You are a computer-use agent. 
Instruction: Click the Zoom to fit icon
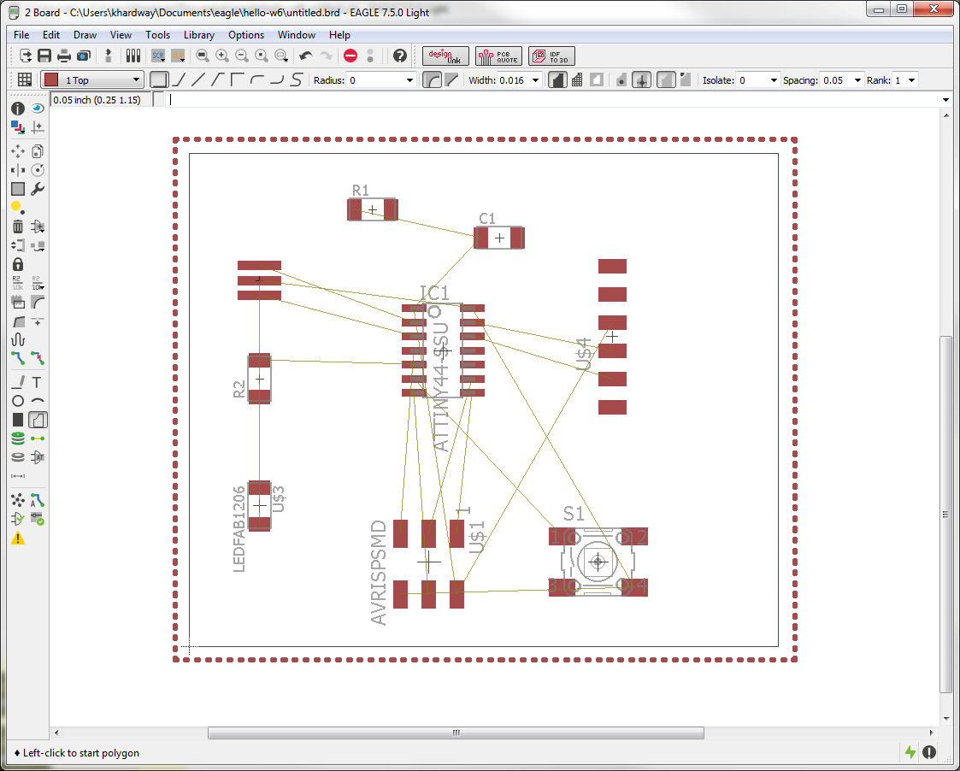pos(203,56)
